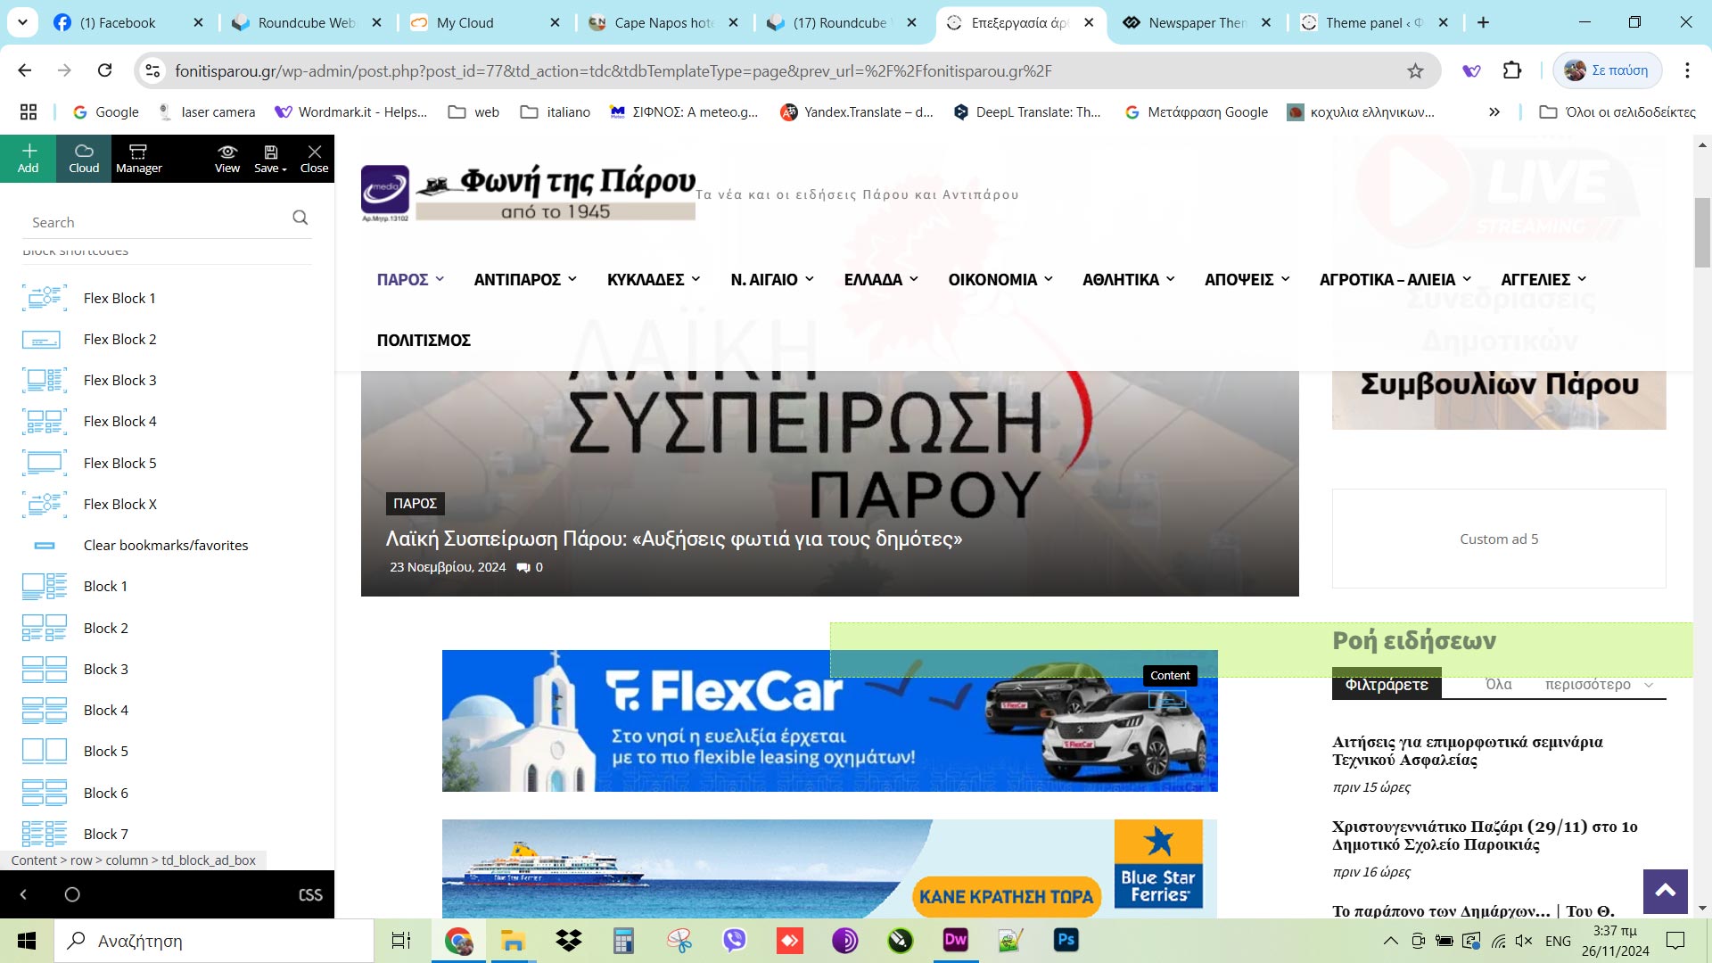Expand the ΠΑΡΟΣ menu
The image size is (1712, 963).
[x=410, y=280]
